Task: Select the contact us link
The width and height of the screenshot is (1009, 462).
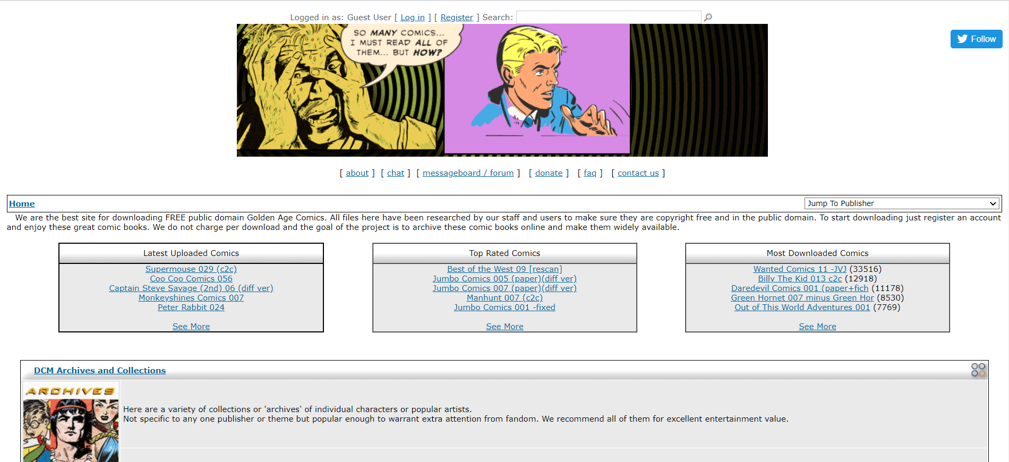Action: [x=638, y=173]
